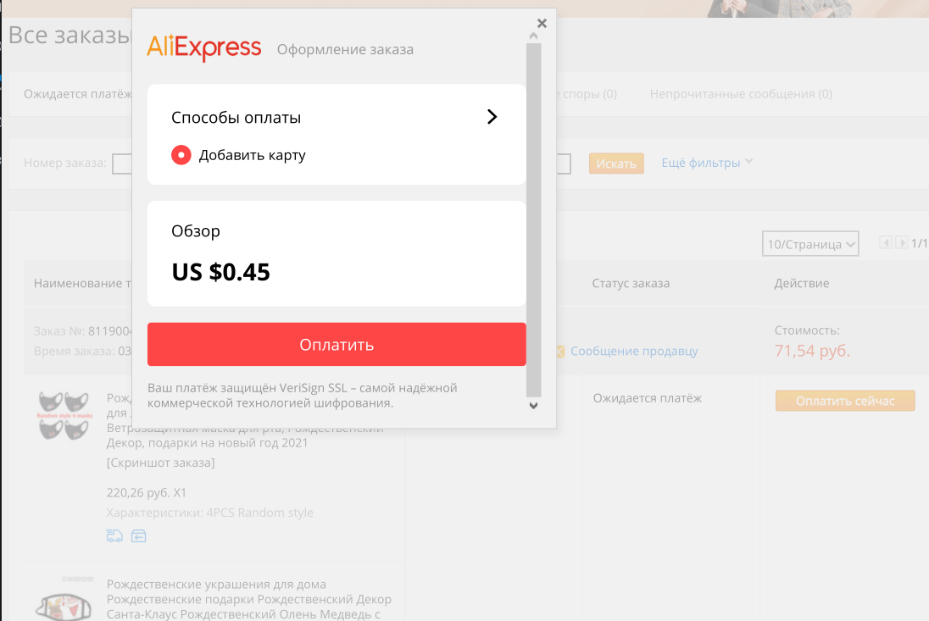Click the modal scrollbar up arrow
The height and width of the screenshot is (621, 929).
[533, 36]
